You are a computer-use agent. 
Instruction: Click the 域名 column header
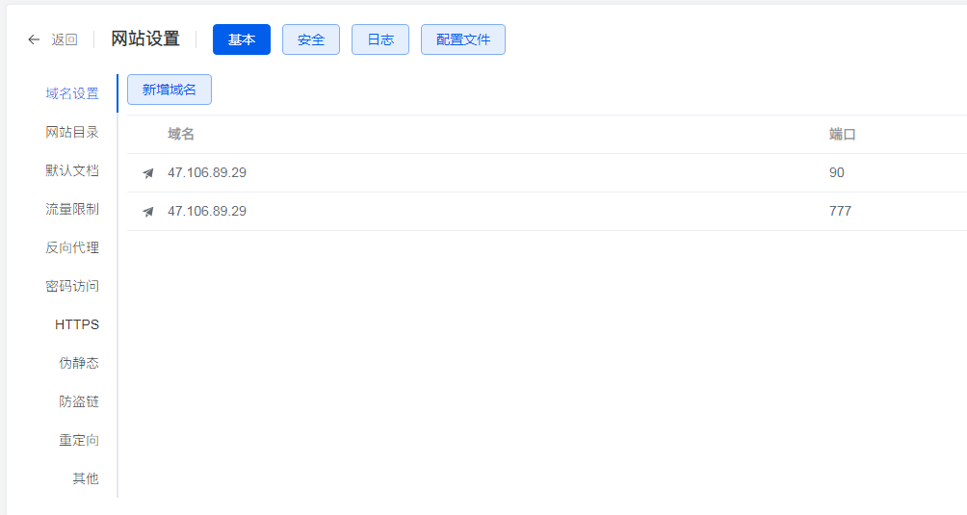pyautogui.click(x=181, y=134)
